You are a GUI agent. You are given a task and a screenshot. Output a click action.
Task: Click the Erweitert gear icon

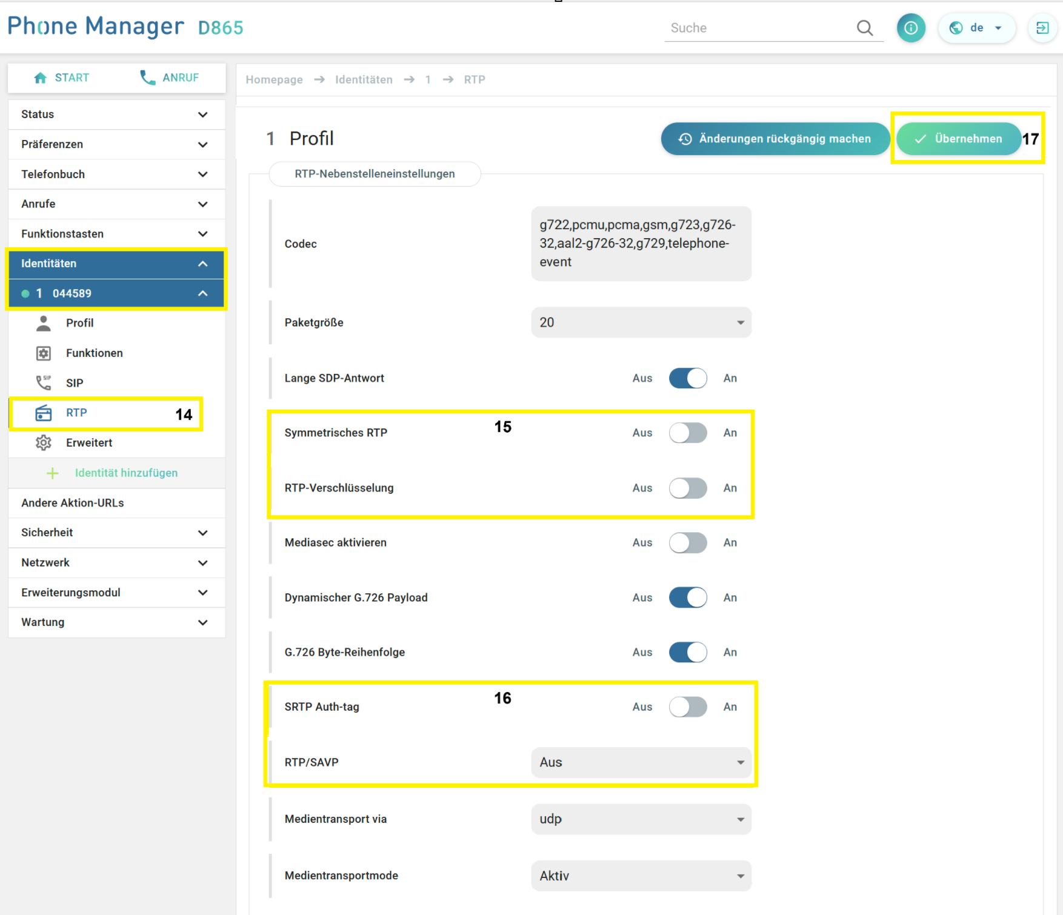click(44, 443)
